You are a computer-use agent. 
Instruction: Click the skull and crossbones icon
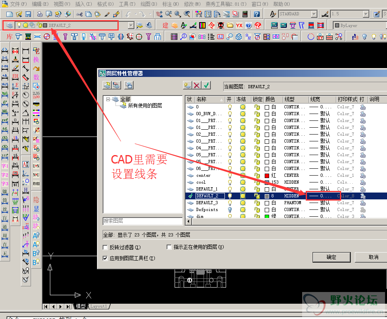tap(220, 25)
